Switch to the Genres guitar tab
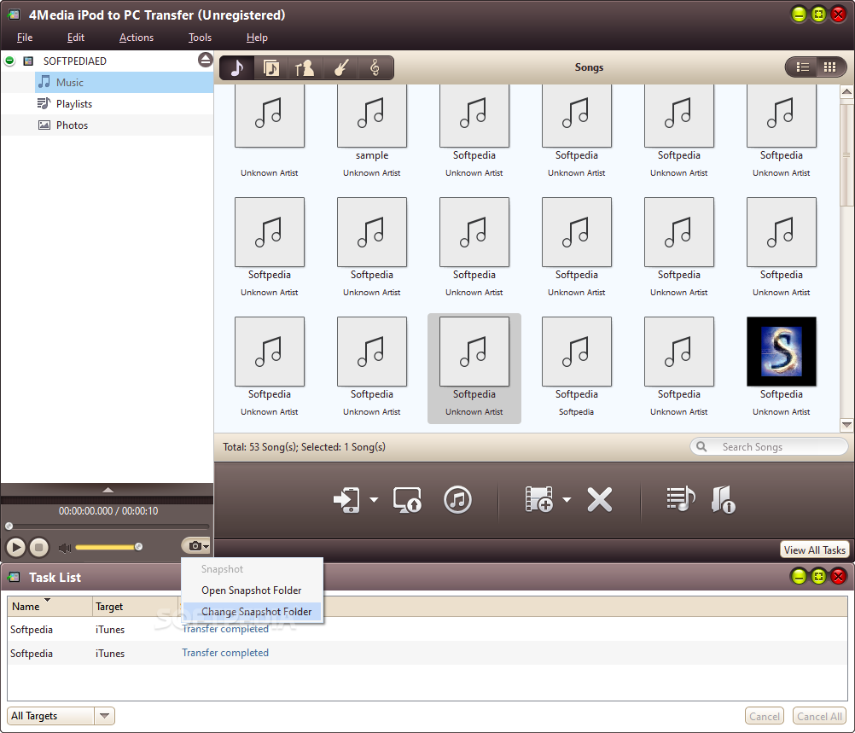Viewport: 855px width, 733px height. click(x=340, y=68)
